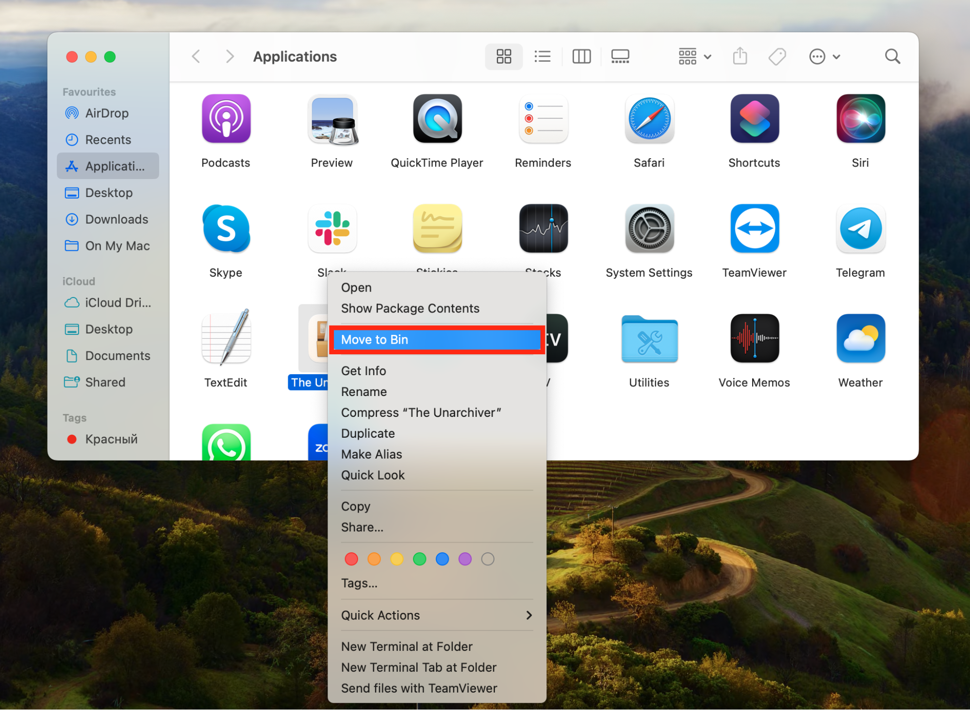
Task: Select the Safari compass icon
Action: [649, 119]
